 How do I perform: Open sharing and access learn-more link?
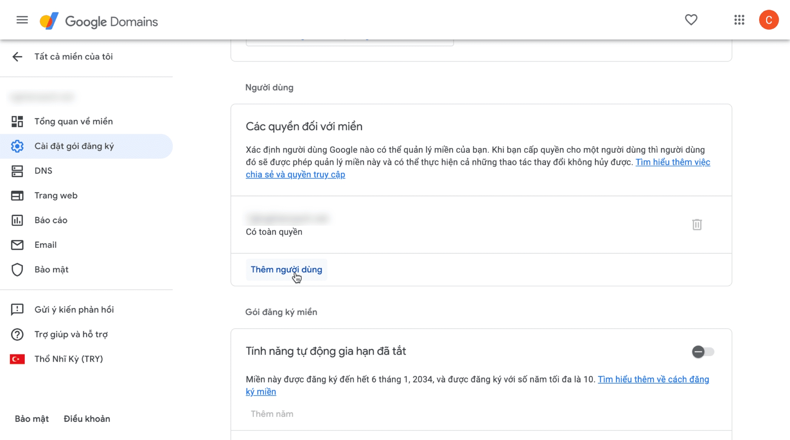coord(672,162)
